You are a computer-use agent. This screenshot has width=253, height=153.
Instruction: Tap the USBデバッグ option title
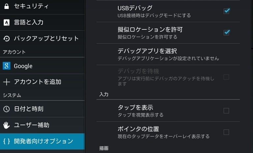coord(135,8)
